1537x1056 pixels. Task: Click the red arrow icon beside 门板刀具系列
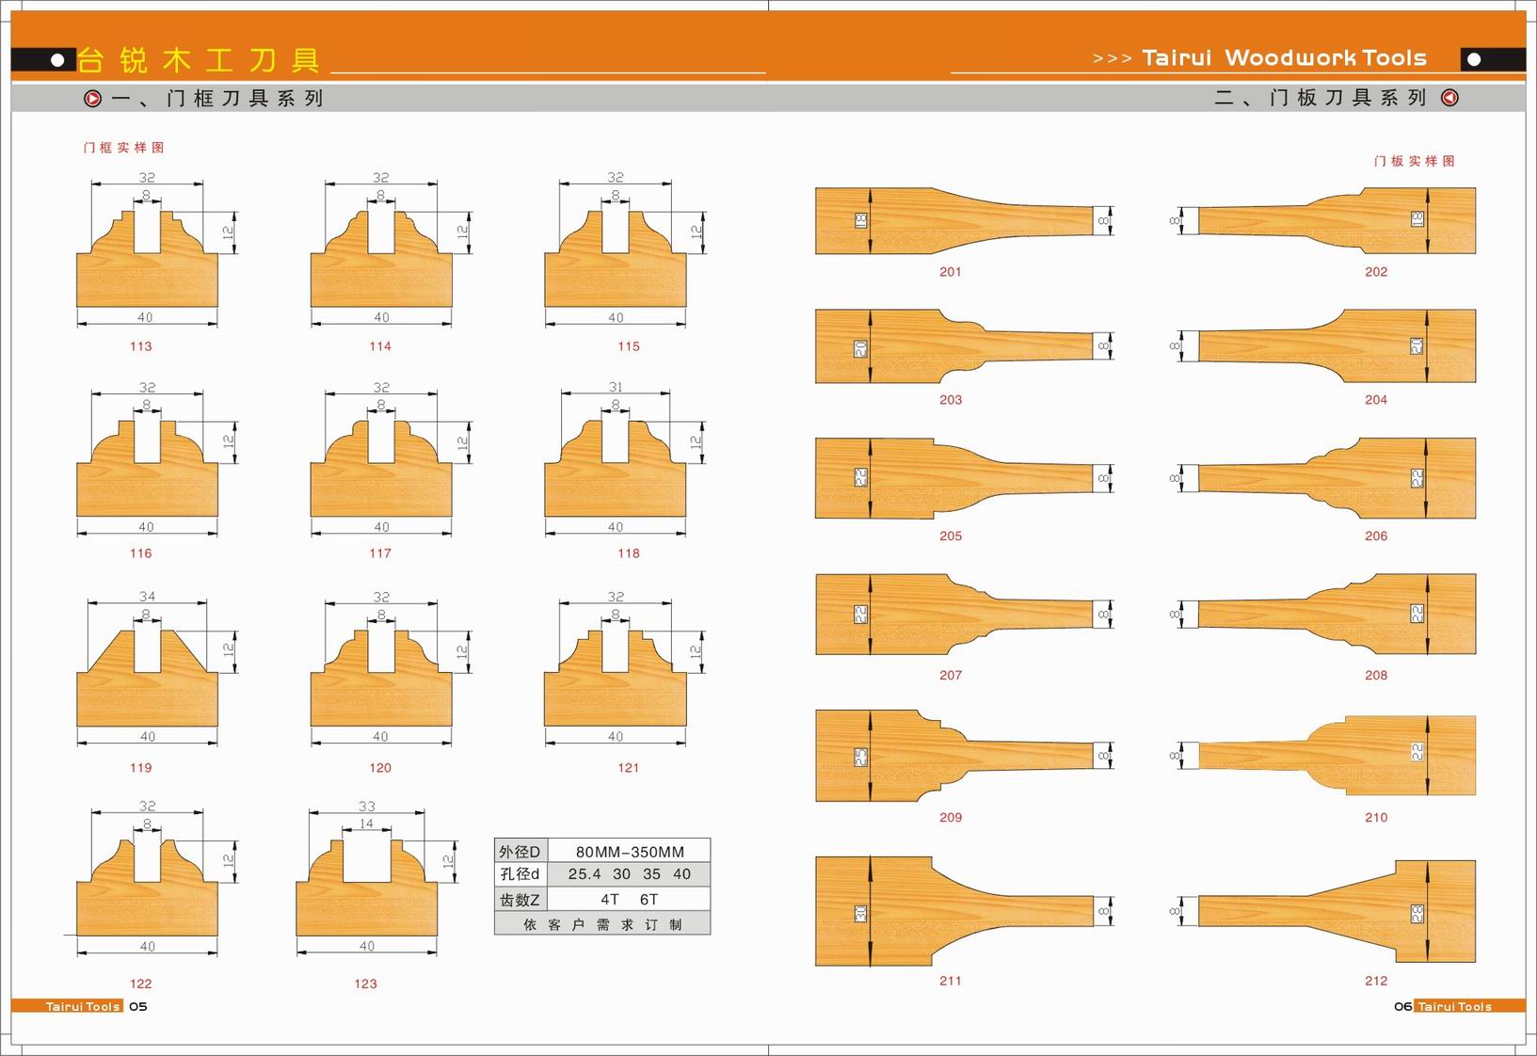[1449, 98]
